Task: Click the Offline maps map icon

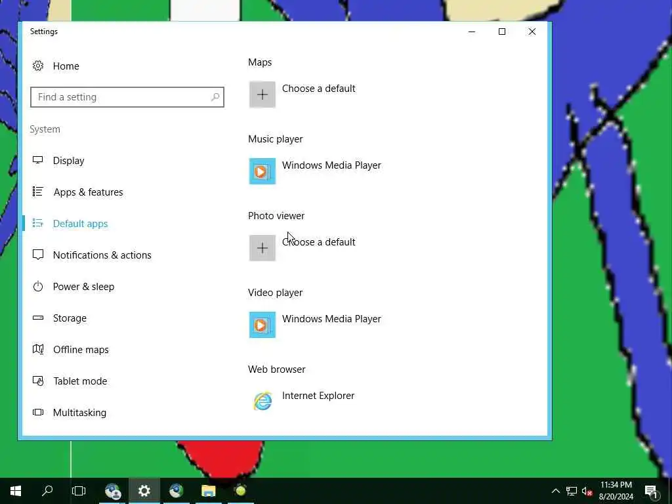Action: [38, 349]
